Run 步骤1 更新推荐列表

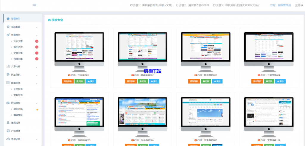pos(151,5)
